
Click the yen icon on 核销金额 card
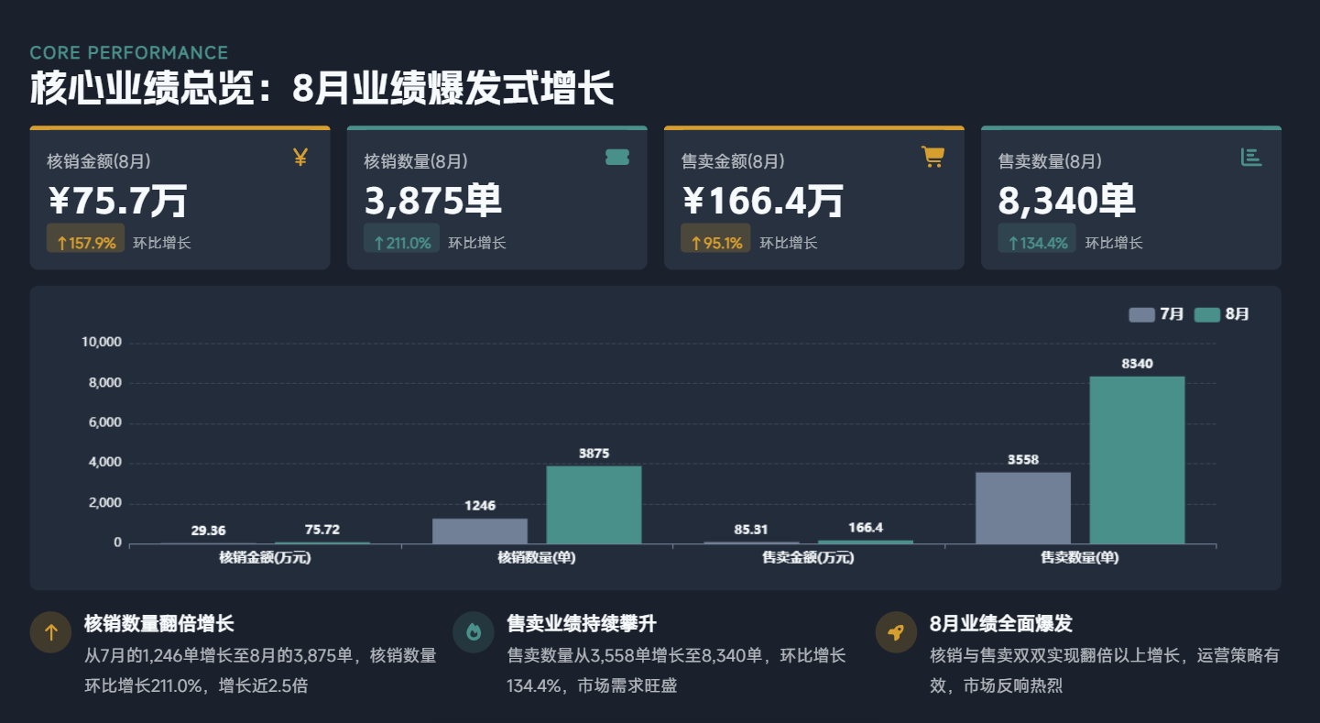(300, 158)
